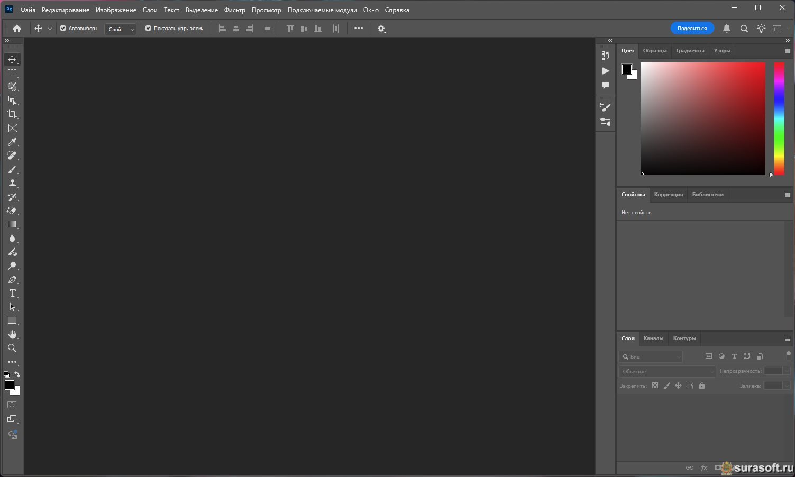Switch to the Образцы tab
The image size is (795, 477).
click(x=655, y=51)
